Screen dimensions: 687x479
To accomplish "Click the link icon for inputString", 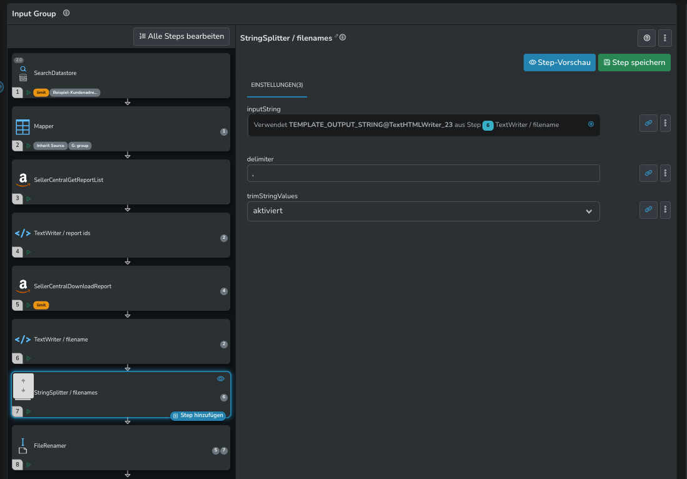I will [x=648, y=123].
